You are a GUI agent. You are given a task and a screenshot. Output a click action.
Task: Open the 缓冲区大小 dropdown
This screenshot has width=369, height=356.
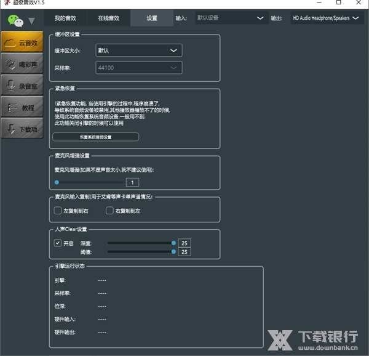pyautogui.click(x=139, y=51)
